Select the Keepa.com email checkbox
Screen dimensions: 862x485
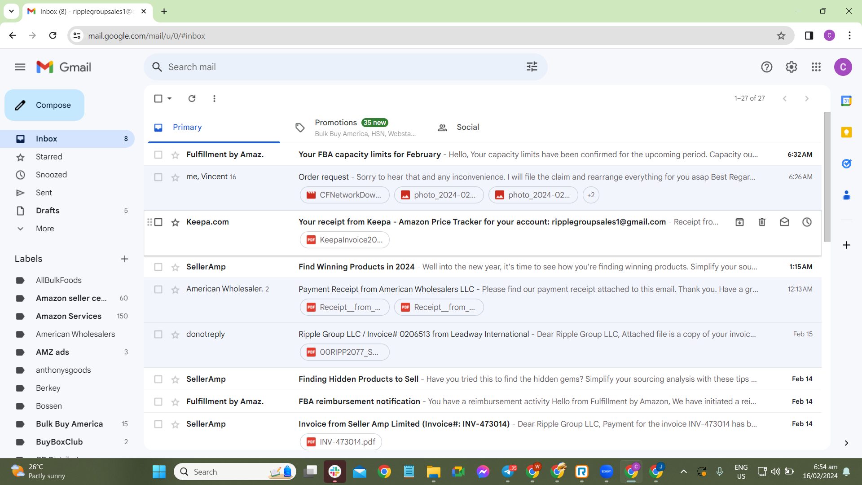[x=158, y=222]
